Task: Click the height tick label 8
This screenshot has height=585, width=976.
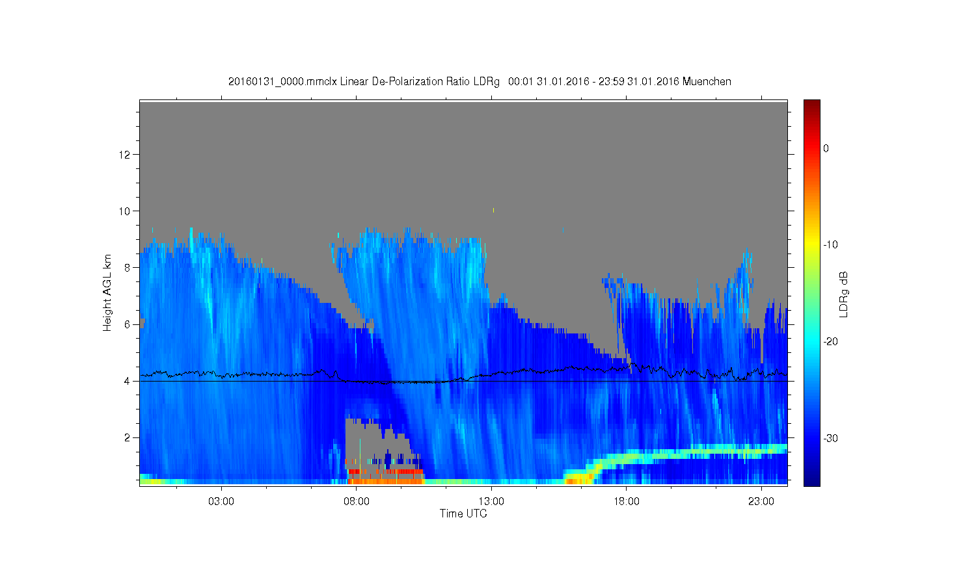Action: 128,267
